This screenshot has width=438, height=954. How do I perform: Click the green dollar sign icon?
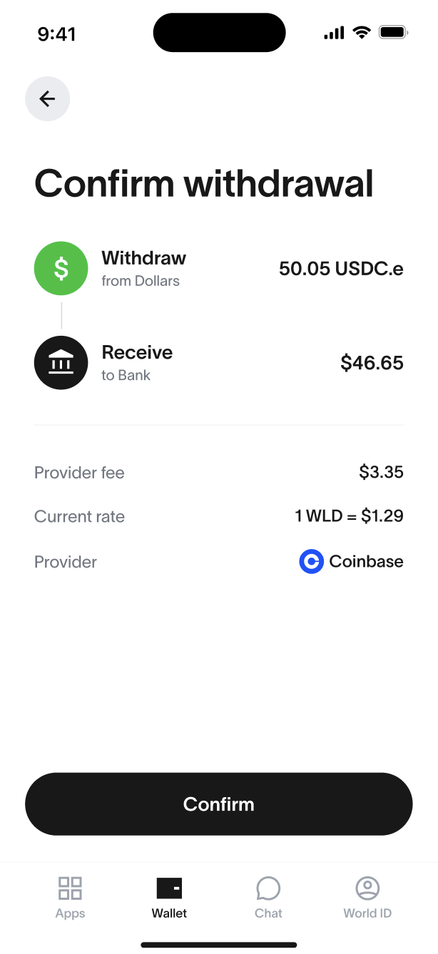61,269
